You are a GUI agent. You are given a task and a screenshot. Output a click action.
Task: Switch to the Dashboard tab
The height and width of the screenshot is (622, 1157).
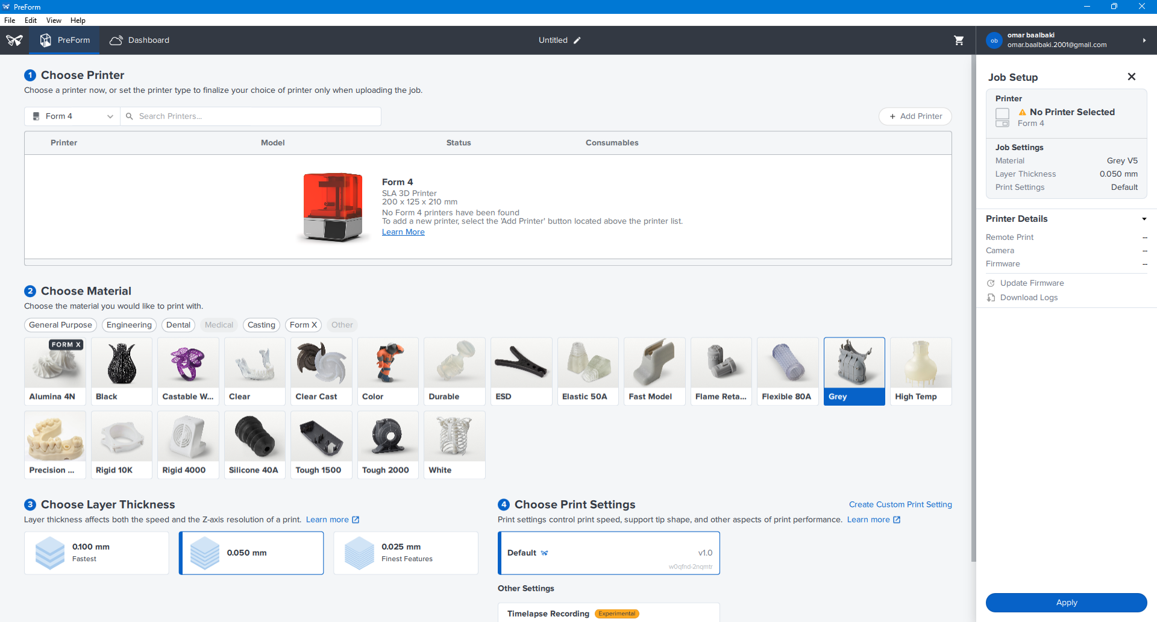click(x=140, y=40)
